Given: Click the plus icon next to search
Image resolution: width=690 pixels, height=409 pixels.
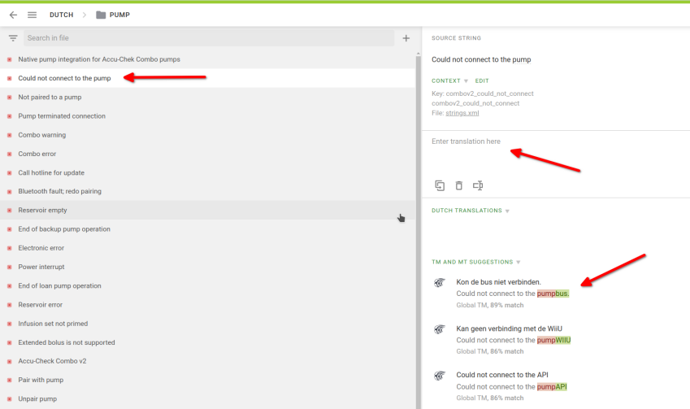Looking at the screenshot, I should [406, 38].
